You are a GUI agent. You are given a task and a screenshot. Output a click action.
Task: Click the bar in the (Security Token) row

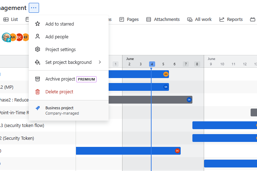click(x=225, y=138)
